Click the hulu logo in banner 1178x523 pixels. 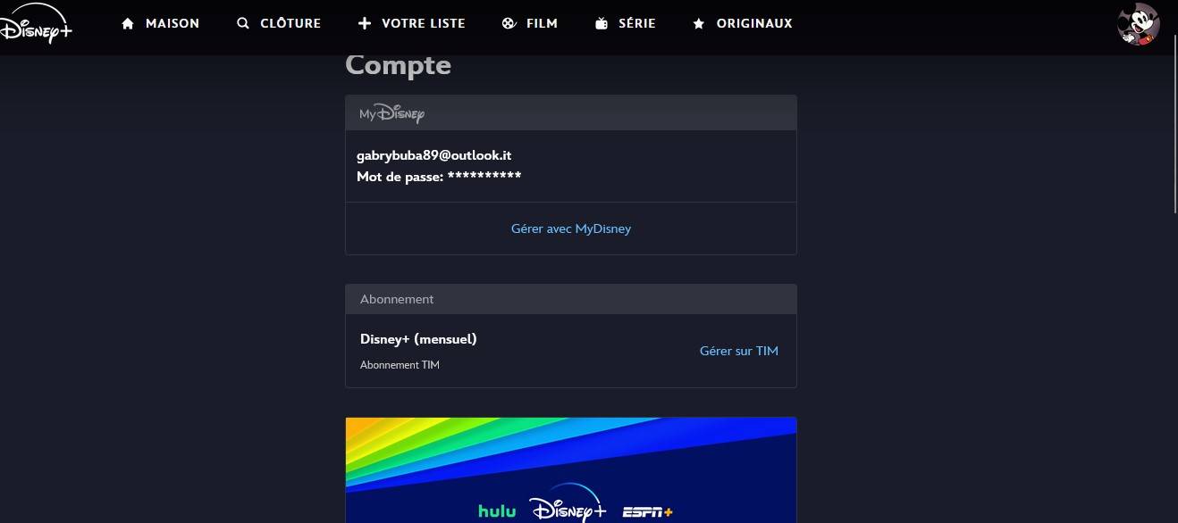(497, 511)
